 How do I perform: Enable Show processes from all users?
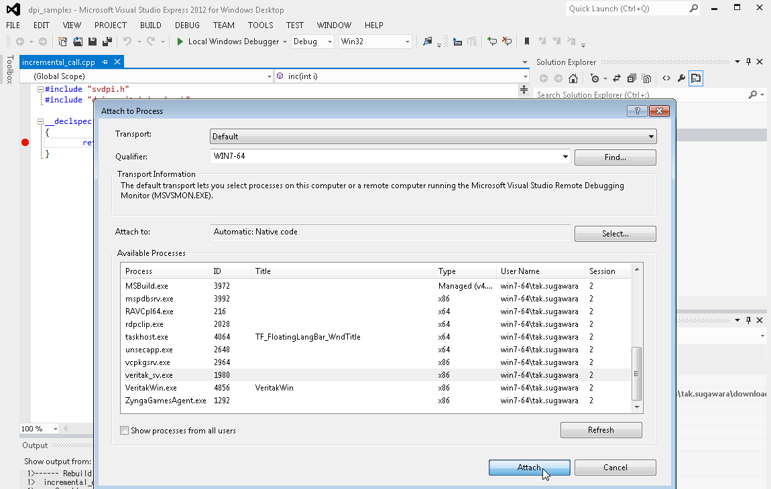pyautogui.click(x=125, y=431)
